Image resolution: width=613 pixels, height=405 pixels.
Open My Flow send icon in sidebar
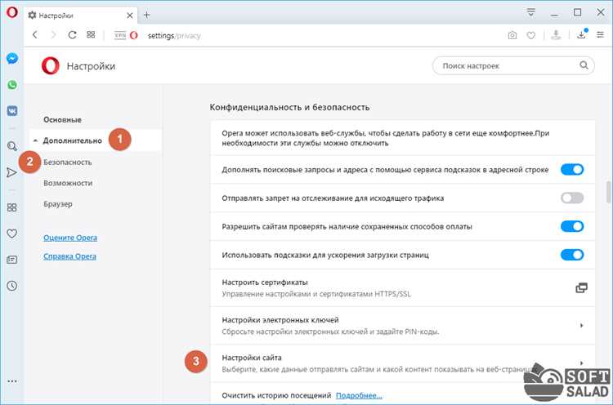tap(11, 172)
